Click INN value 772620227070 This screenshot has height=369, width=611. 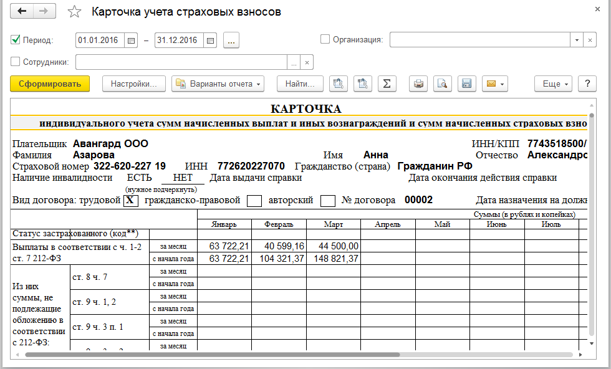[x=251, y=166]
